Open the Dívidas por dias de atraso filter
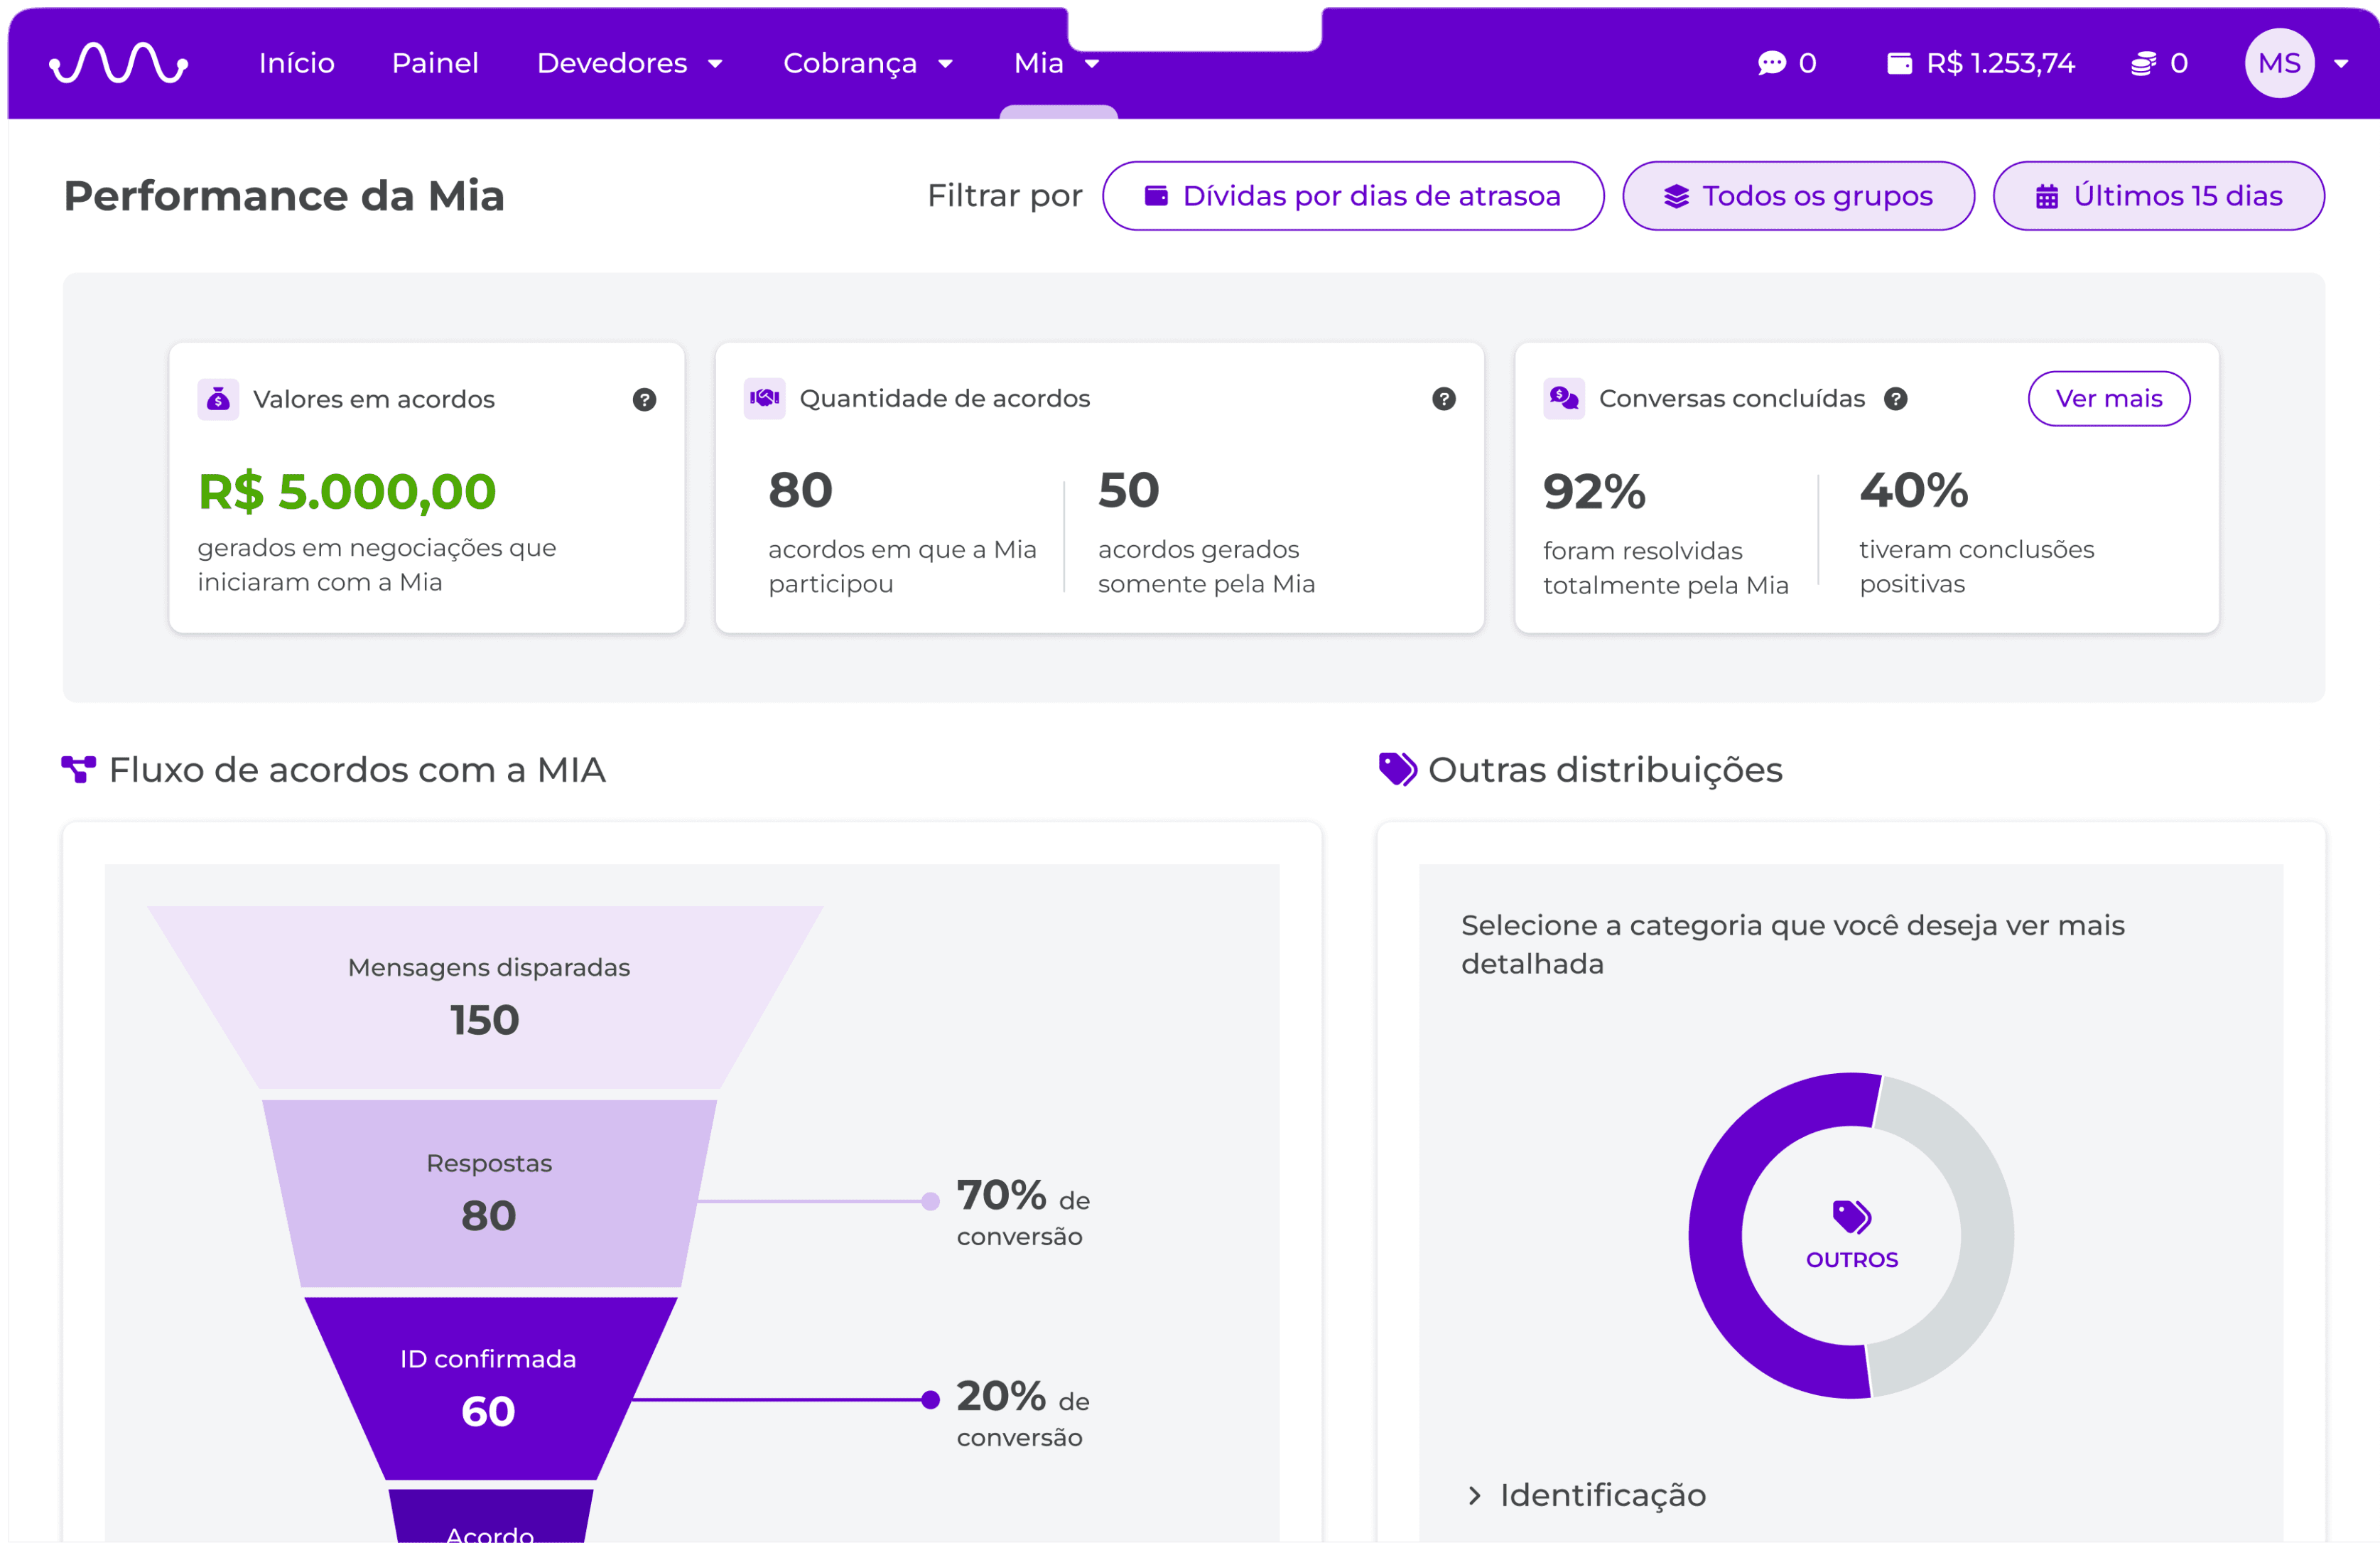 (x=1353, y=195)
